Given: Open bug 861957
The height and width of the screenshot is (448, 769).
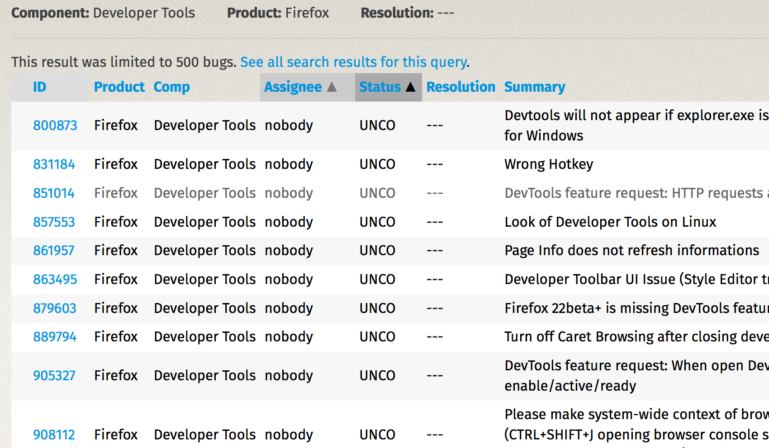Looking at the screenshot, I should (54, 251).
